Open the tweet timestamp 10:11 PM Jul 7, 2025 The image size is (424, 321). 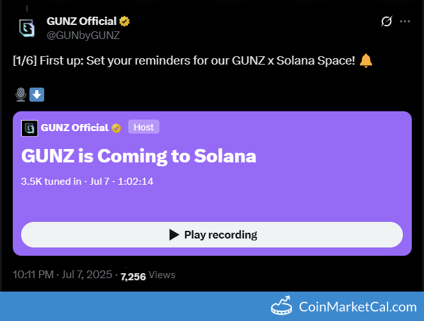pyautogui.click(x=61, y=275)
